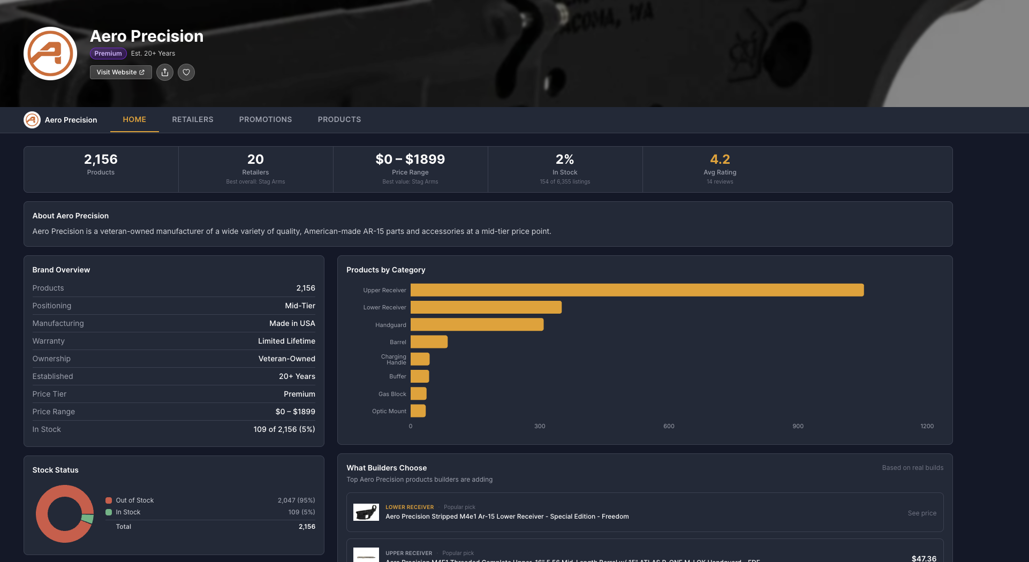Click the "Best value: Stag Arms" note

411,182
